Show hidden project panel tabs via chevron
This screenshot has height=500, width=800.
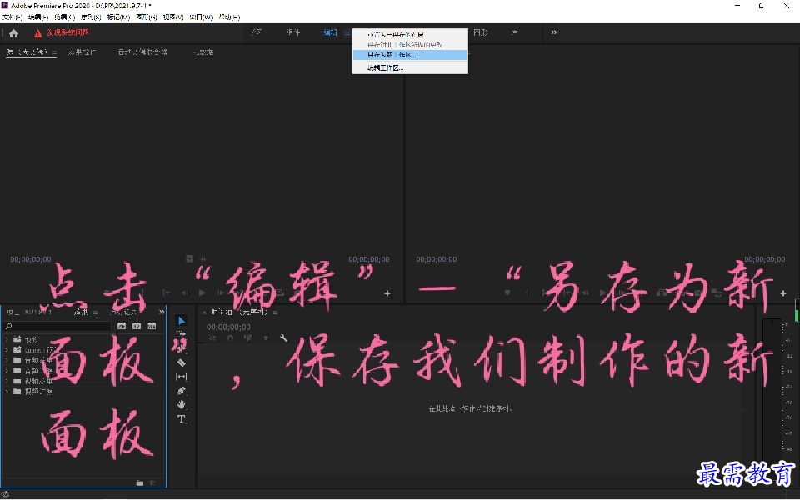162,312
